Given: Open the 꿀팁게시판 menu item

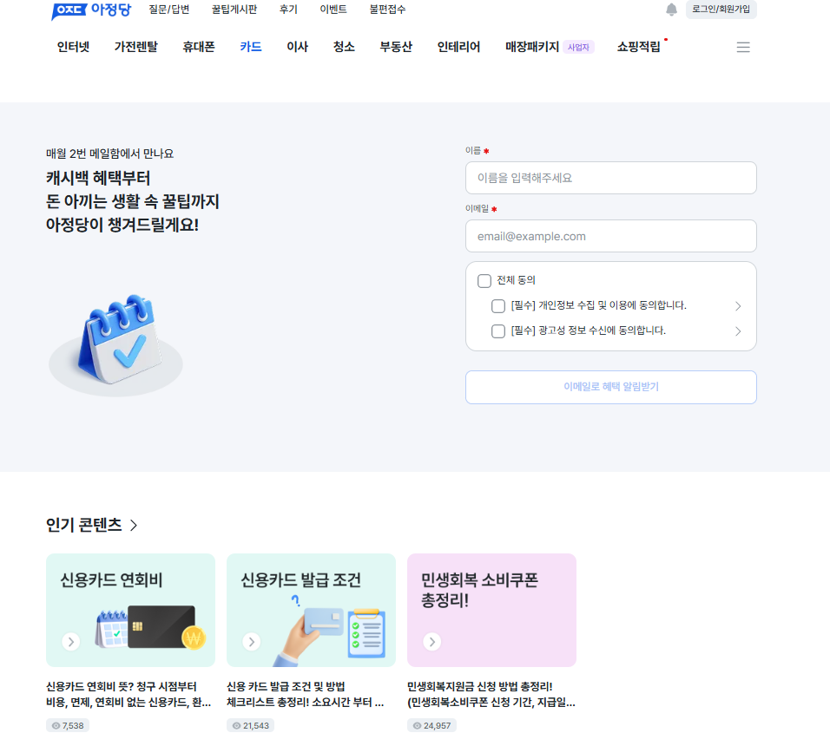Looking at the screenshot, I should 234,10.
